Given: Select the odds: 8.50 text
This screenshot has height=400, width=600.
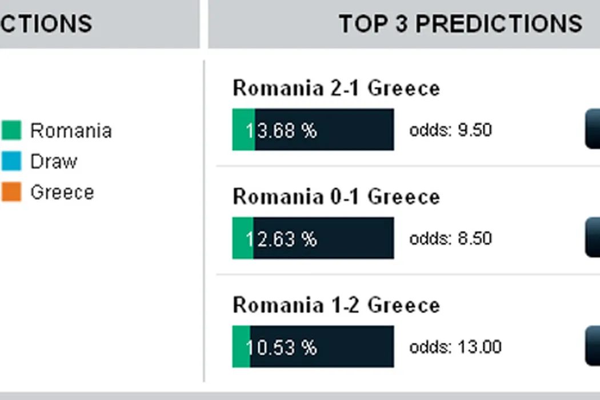Looking at the screenshot, I should [450, 238].
